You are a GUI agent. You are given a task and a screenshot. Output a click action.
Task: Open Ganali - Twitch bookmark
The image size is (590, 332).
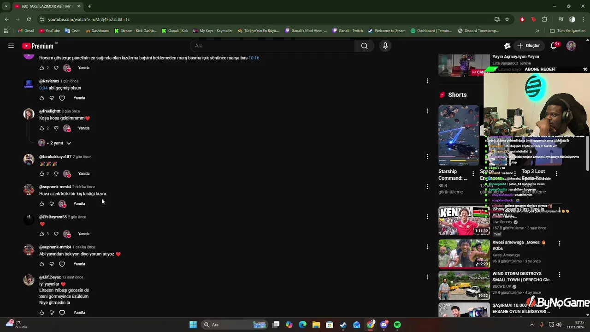click(x=347, y=31)
